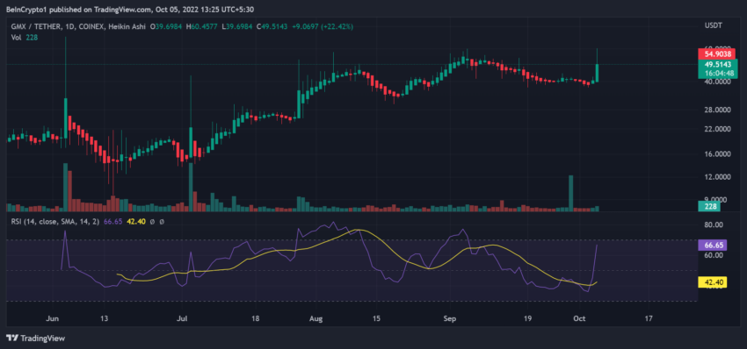The width and height of the screenshot is (747, 349).
Task: Click Jul on the time axis
Action: click(182, 318)
